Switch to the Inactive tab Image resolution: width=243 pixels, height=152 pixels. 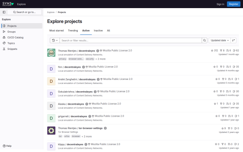tap(98, 30)
